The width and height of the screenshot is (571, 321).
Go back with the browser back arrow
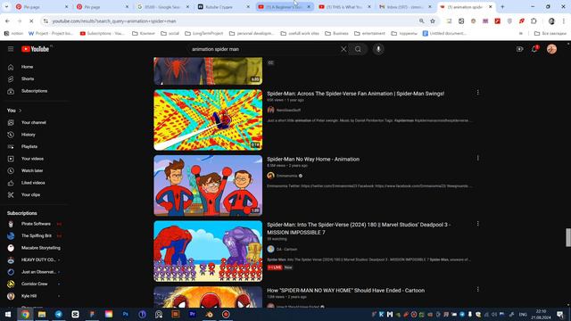[x=8, y=21]
